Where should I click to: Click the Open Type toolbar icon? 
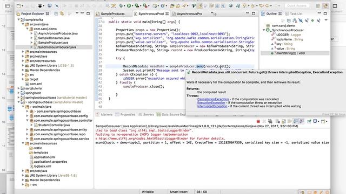(x=172, y=6)
